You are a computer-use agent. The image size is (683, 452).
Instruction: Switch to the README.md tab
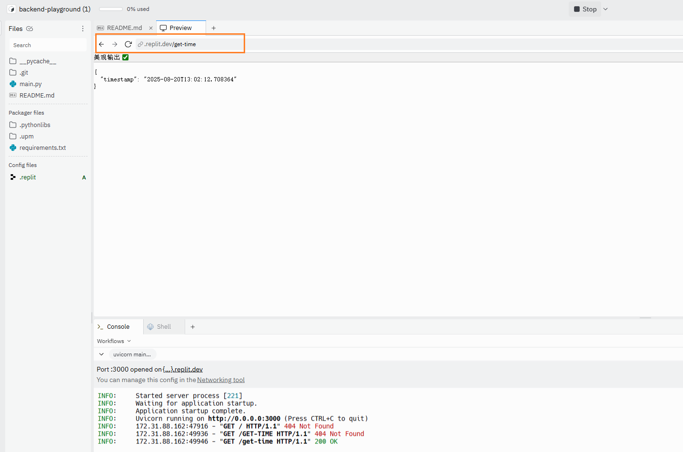click(124, 28)
